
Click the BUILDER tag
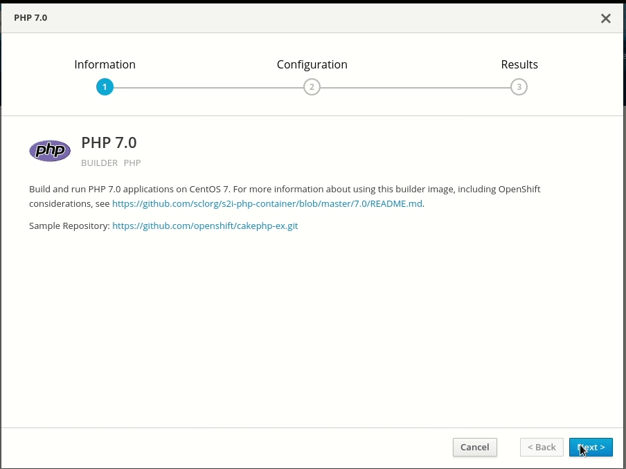point(99,163)
